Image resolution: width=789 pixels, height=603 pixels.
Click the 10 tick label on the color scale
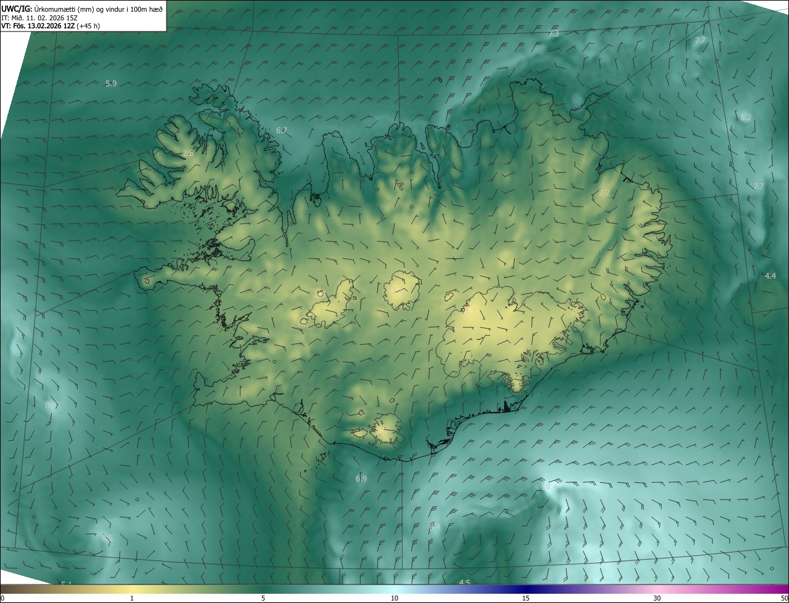394,598
